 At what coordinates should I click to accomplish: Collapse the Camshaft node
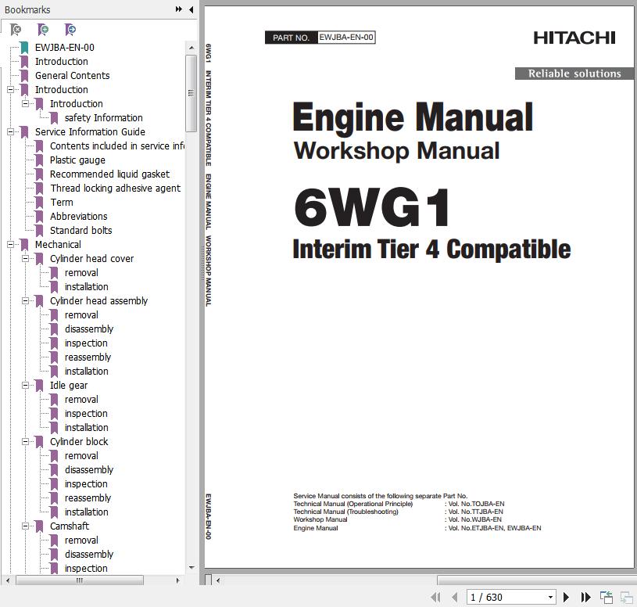(x=25, y=526)
